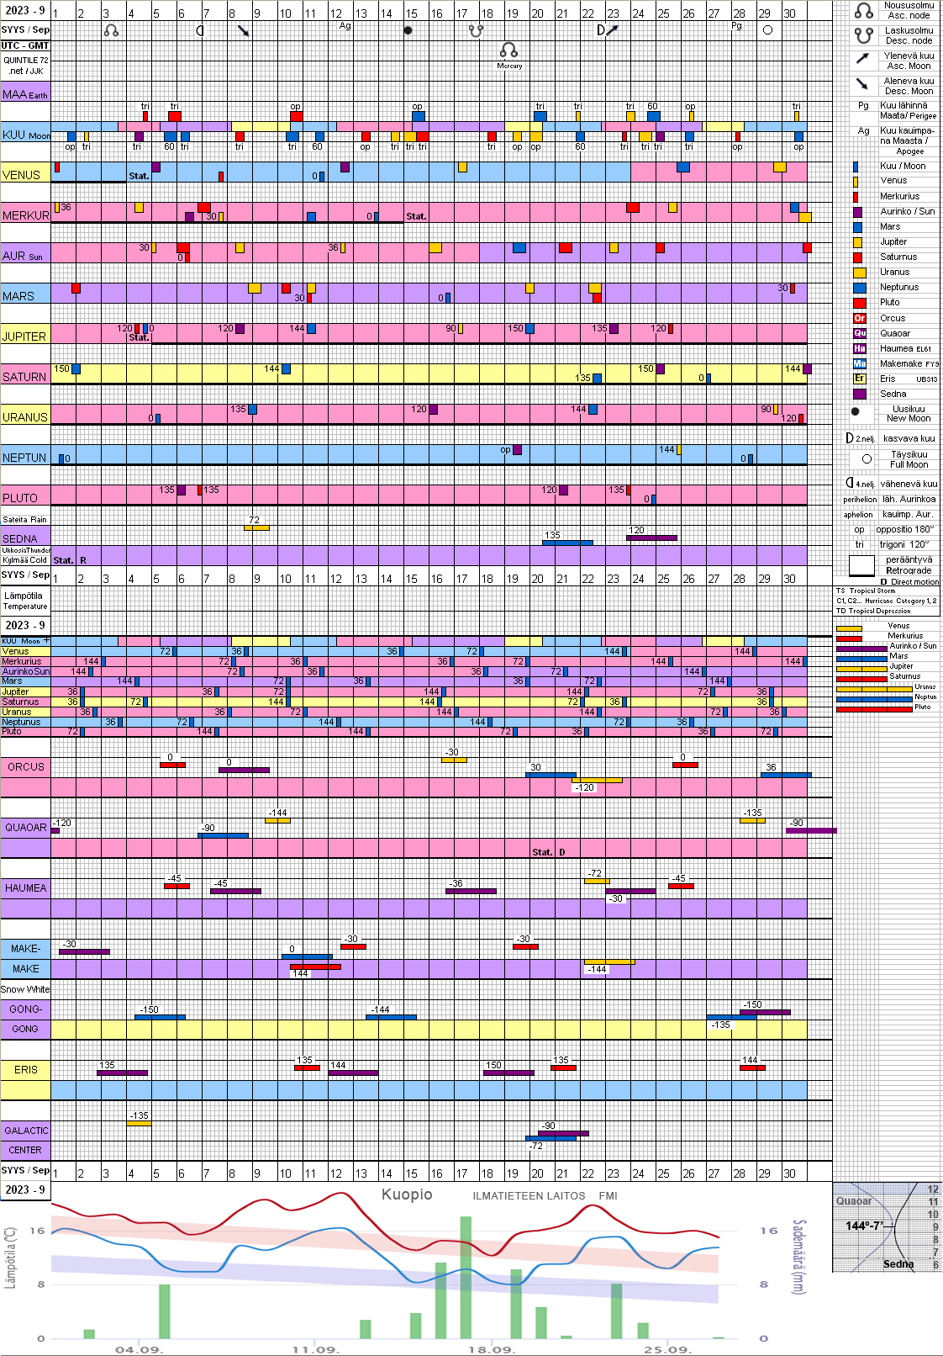The height and width of the screenshot is (1356, 943).
Task: Click the Kuopio weather chart title
Action: (x=407, y=1194)
